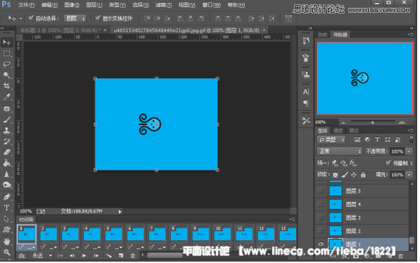Open the 正常 blend mode dropdown
Viewport: 420px width, 263px height.
(x=340, y=151)
